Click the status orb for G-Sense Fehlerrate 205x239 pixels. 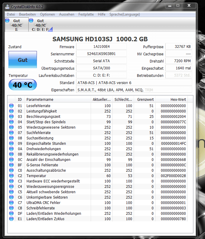tap(11, 165)
